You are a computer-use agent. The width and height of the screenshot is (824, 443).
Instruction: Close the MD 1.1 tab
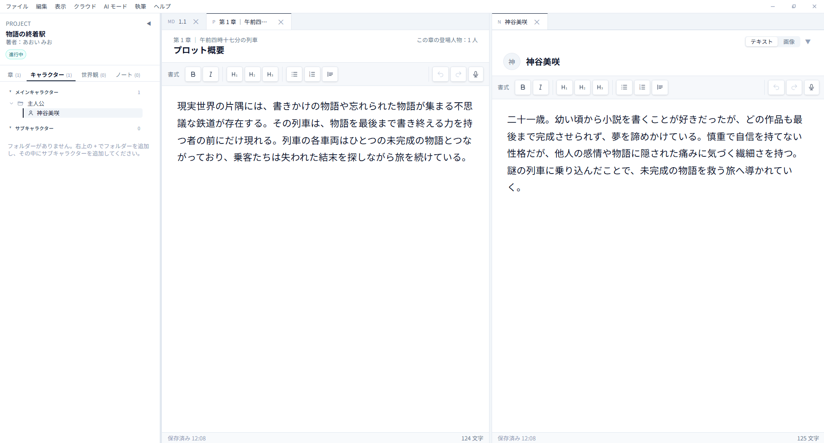[x=196, y=22]
